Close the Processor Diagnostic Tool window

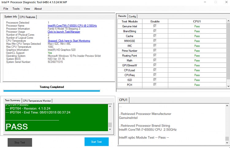click(x=226, y=2)
